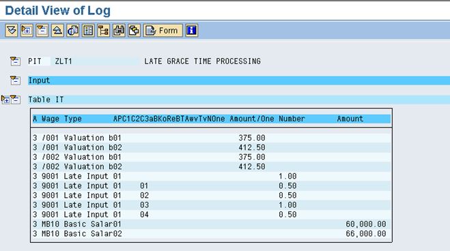Select the MB10 Basic Salar02 row
Screen dimensions: 450x251
212,234
